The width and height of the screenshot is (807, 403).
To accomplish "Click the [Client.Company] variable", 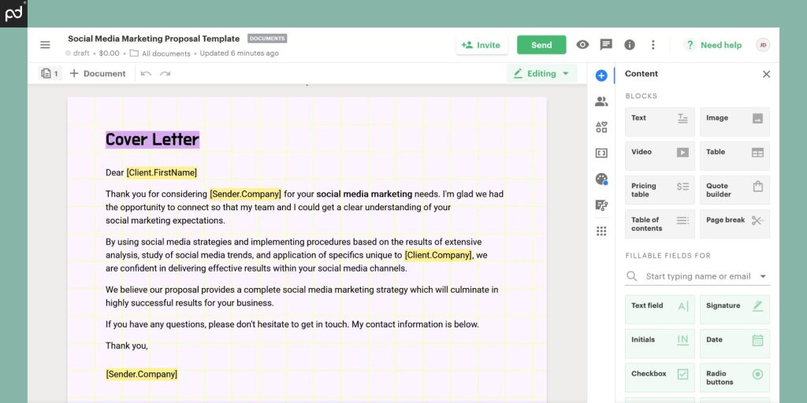I will pos(438,255).
